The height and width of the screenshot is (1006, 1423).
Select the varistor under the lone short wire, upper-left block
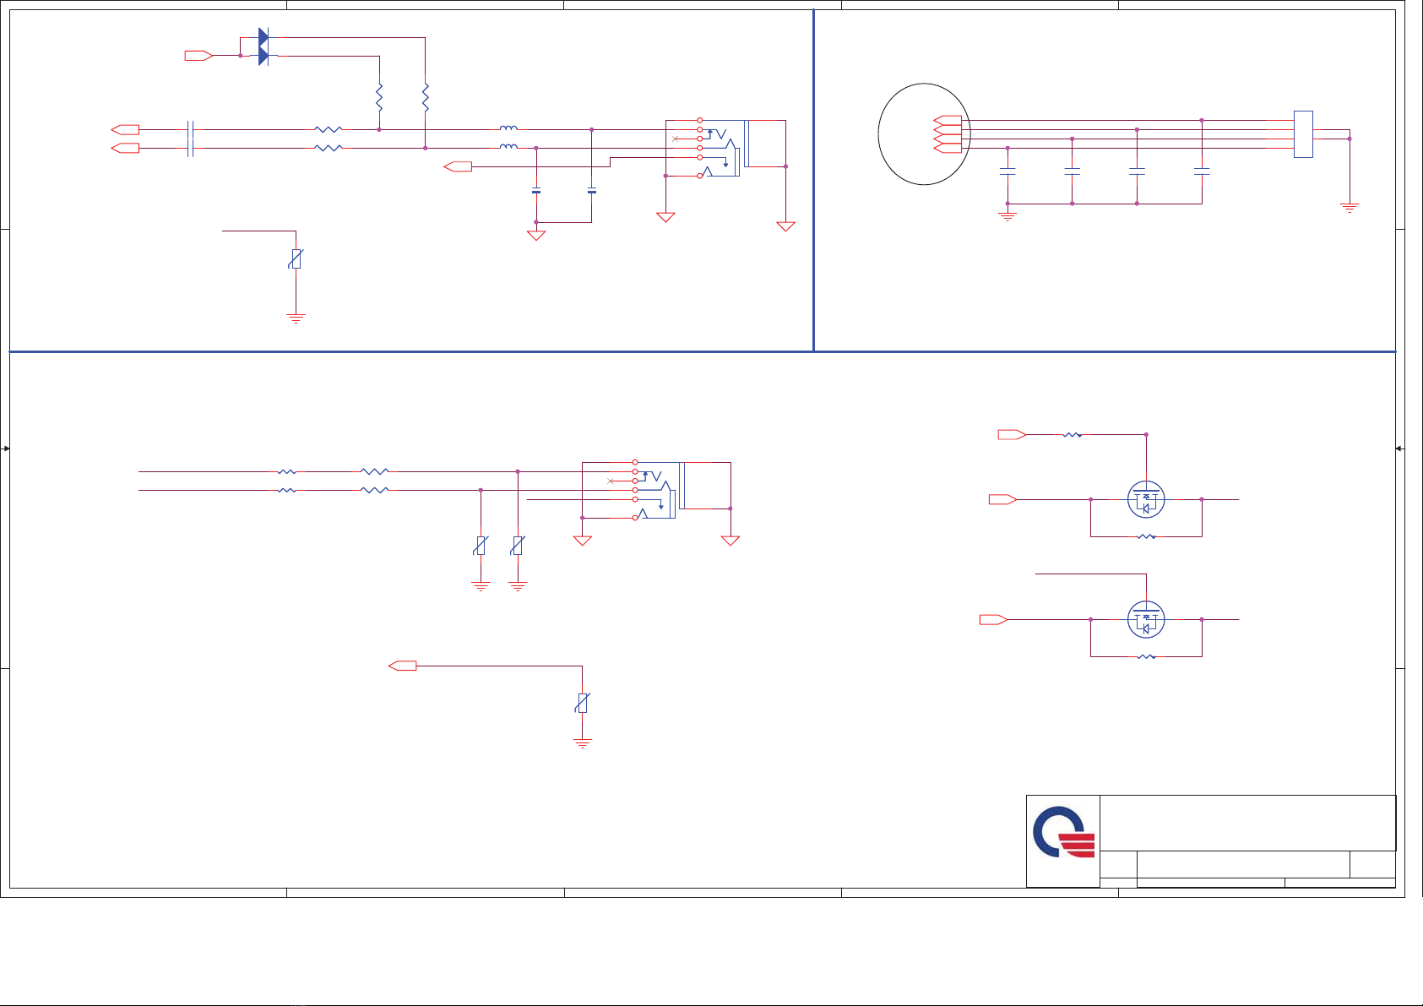[296, 258]
